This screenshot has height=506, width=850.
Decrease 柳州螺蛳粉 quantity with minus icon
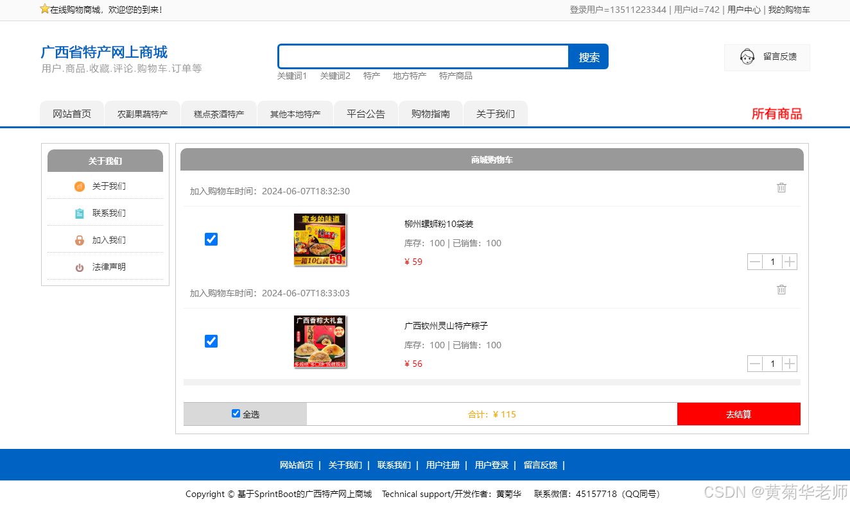click(755, 262)
